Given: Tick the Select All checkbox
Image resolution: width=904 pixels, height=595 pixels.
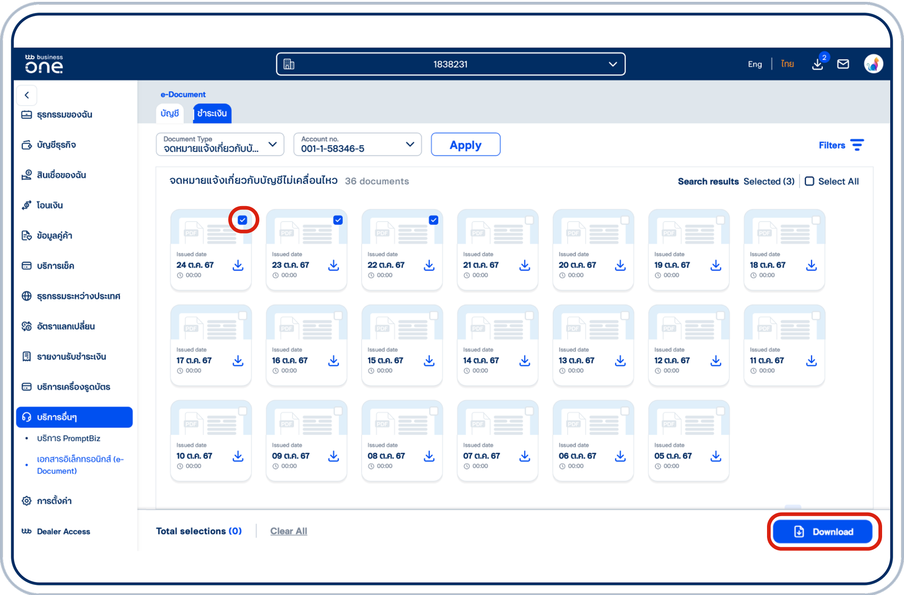Looking at the screenshot, I should tap(809, 181).
